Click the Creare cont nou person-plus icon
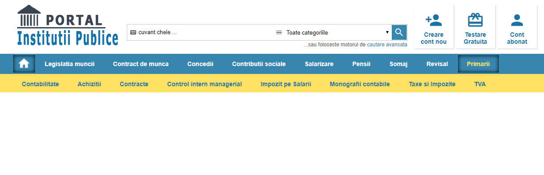Viewport: 544px width, 175px height. click(433, 20)
